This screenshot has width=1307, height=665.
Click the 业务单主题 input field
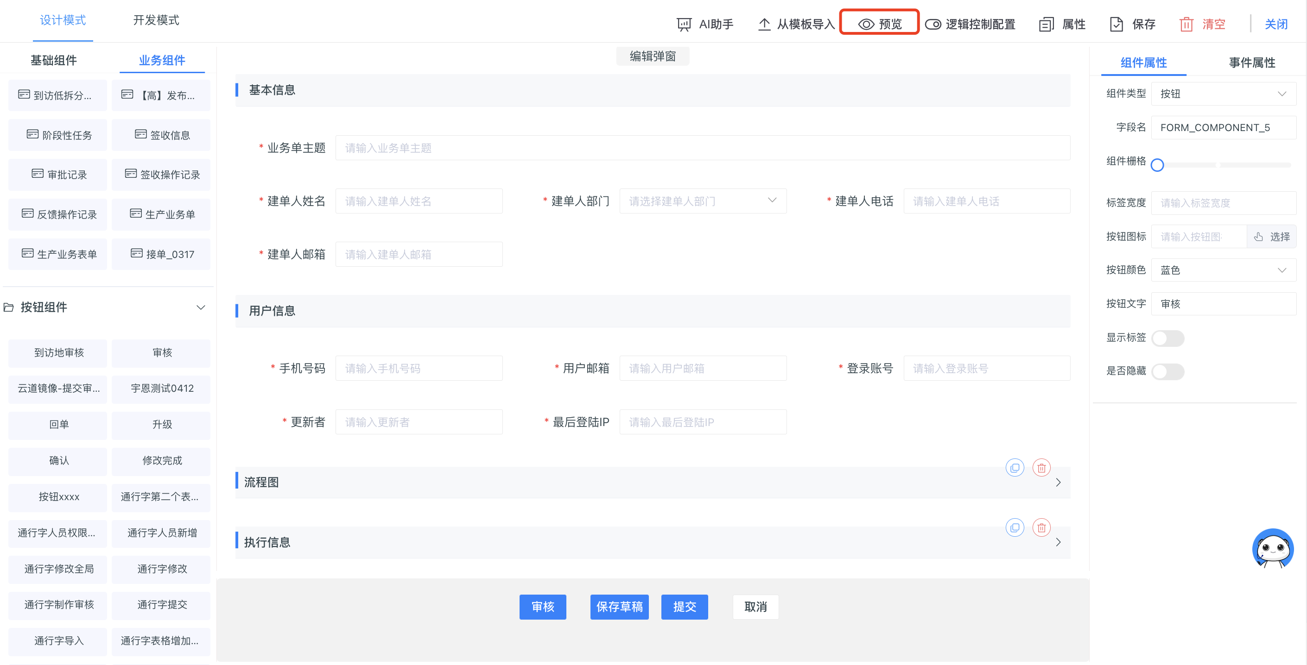click(702, 148)
